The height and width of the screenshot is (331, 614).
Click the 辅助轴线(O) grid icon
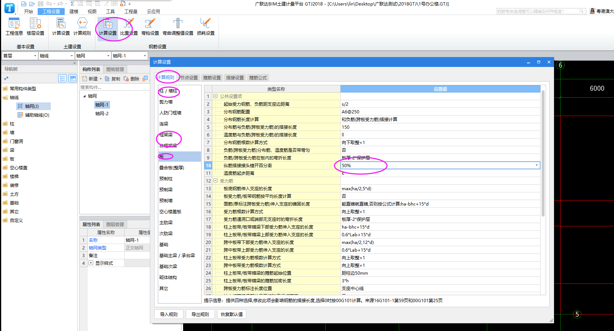(20, 115)
